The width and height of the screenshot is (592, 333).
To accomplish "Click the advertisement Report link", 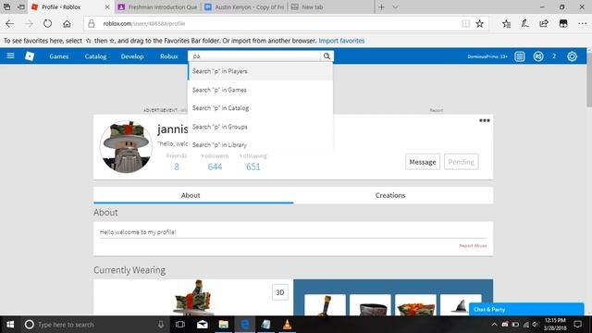I will (436, 110).
